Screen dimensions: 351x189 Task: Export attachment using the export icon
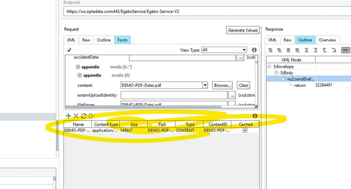(91, 116)
